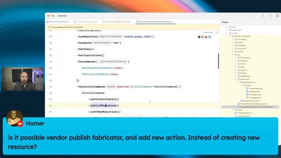The width and height of the screenshot is (281, 158).
Task: Open the editor tabs more-options menu
Action: point(216,22)
